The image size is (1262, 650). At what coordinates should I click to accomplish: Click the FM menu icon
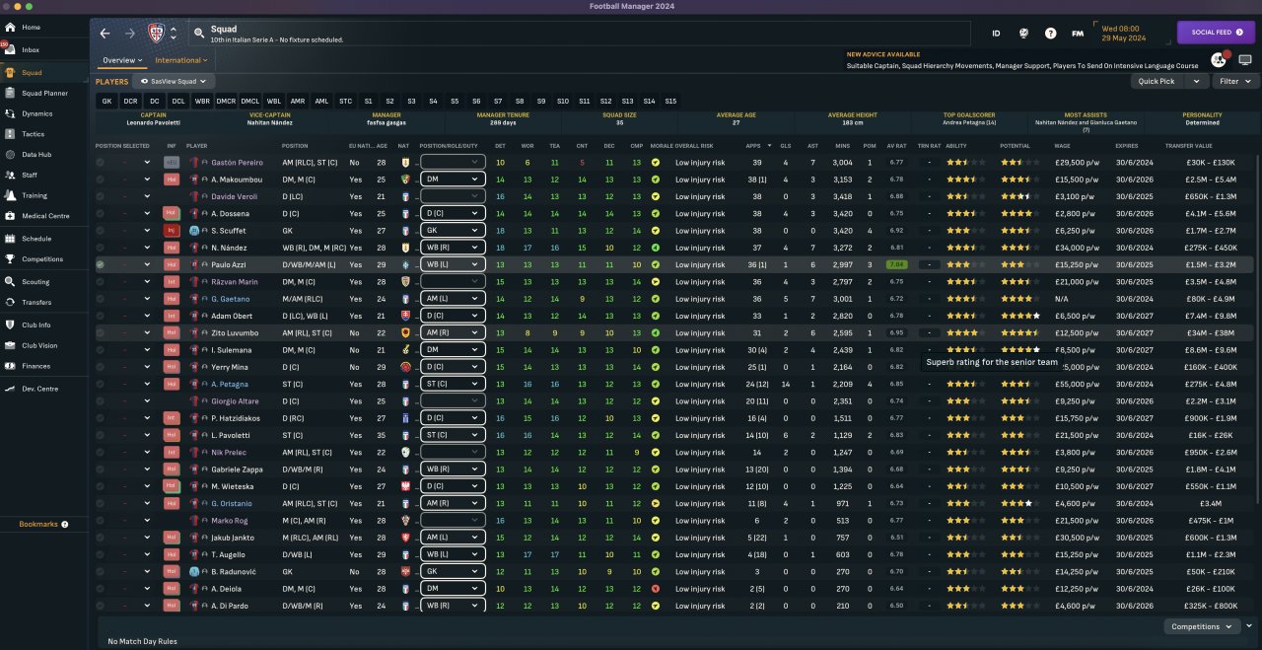tap(1078, 33)
